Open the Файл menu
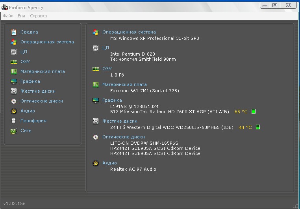Screen dimensions: 300x209 8,16
